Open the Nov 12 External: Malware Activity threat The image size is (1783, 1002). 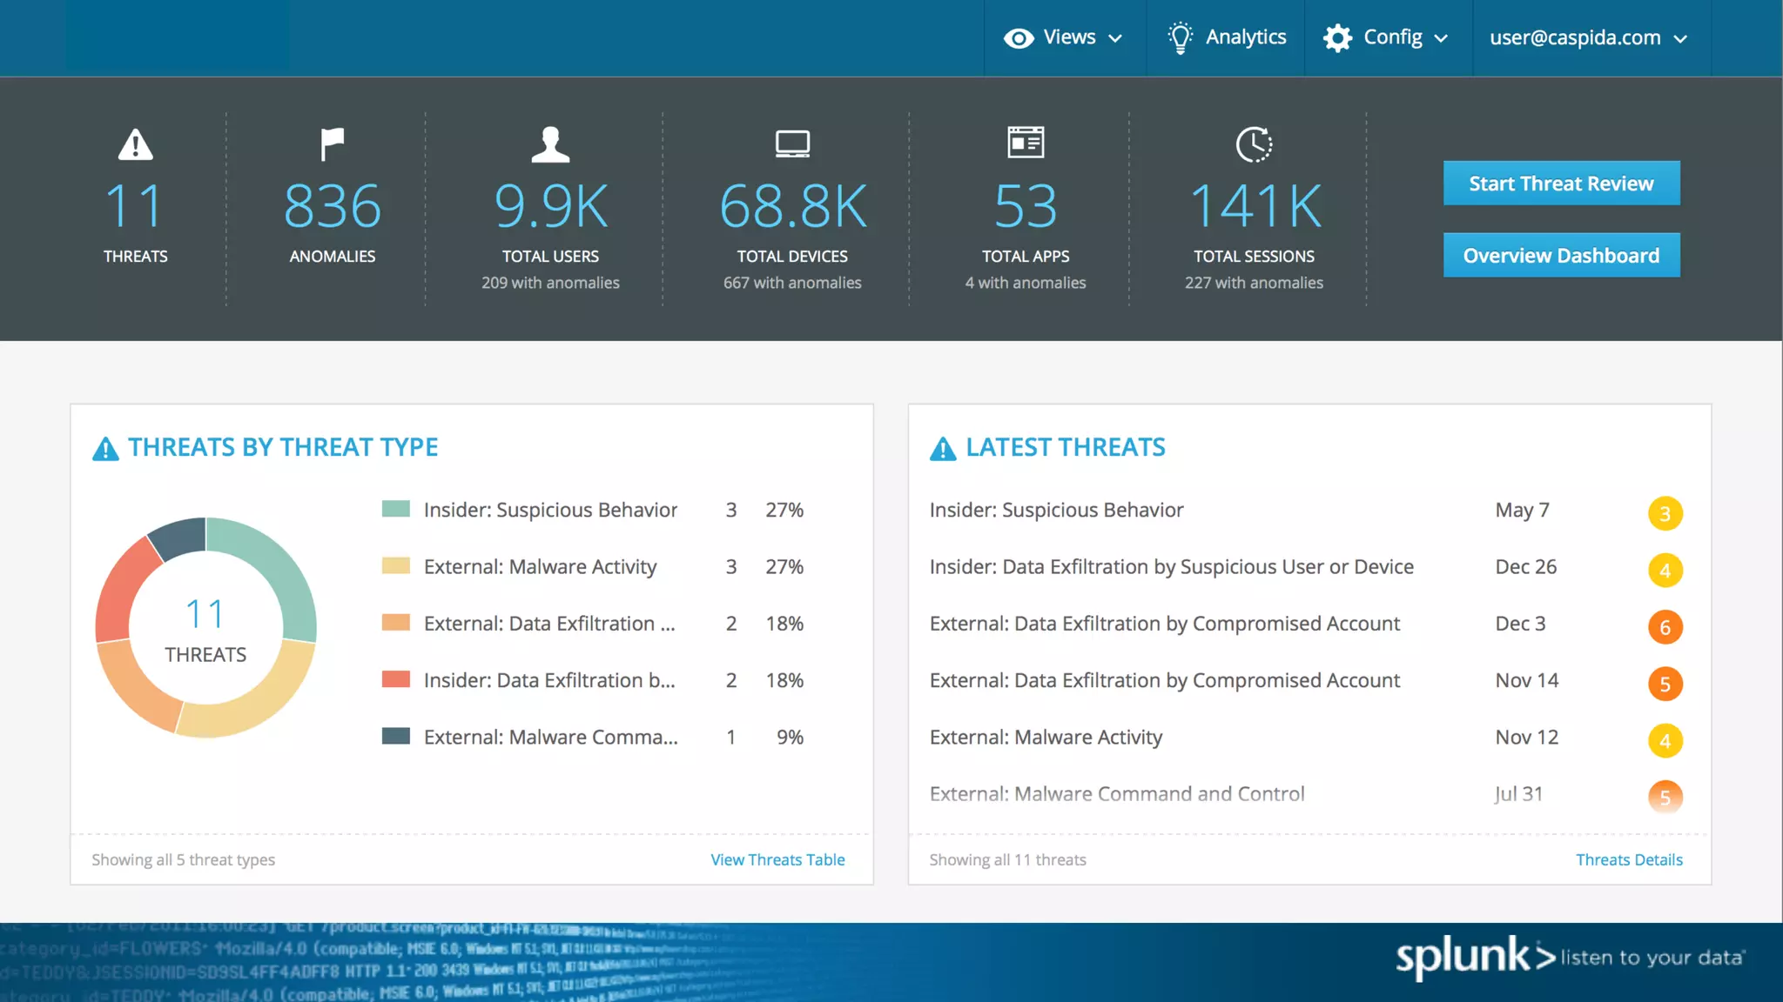click(1046, 738)
